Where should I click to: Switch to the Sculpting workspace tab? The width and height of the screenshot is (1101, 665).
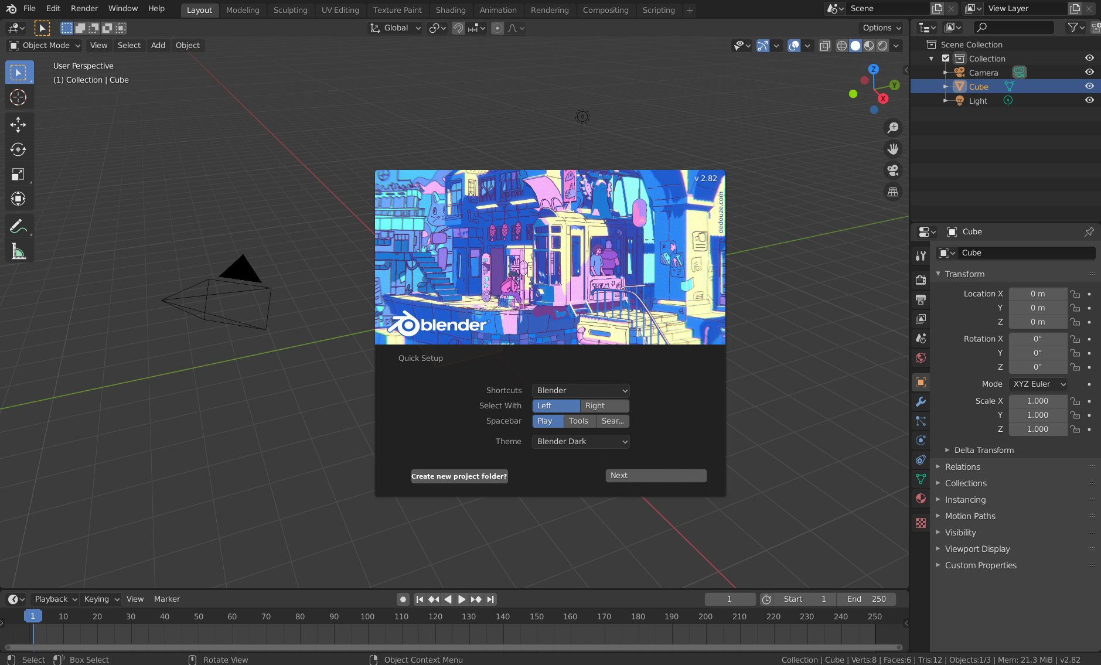click(290, 10)
